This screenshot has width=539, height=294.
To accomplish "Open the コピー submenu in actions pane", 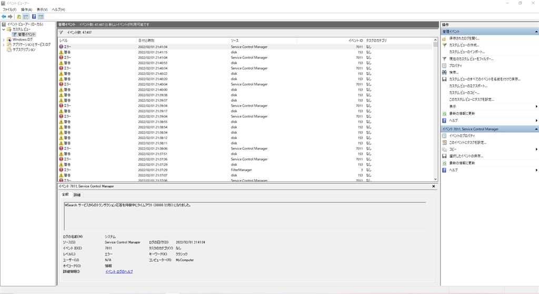I will [490, 149].
